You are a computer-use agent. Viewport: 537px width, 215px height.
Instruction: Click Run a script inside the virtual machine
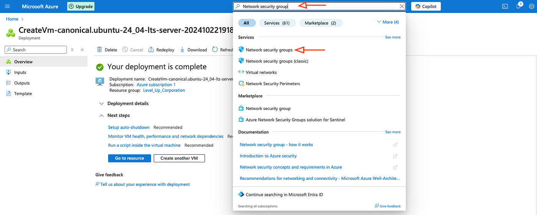click(x=144, y=145)
